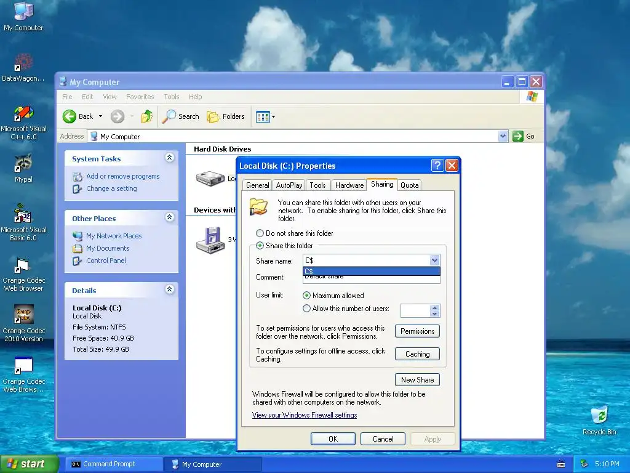Select the Local Disk hard drive icon
The height and width of the screenshot is (473, 630).
(210, 178)
